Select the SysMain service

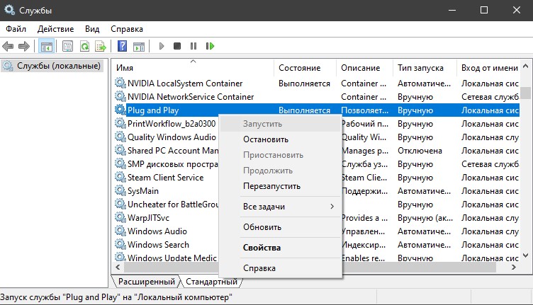(x=143, y=191)
